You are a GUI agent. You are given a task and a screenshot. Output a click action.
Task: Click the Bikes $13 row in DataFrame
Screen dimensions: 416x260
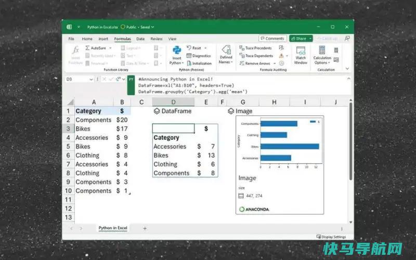pos(185,155)
